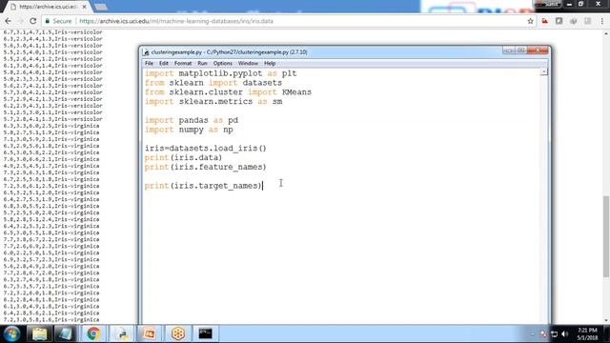610x343 pixels.
Task: Click the Chrome page scrollbar thumb
Action: 606,236
